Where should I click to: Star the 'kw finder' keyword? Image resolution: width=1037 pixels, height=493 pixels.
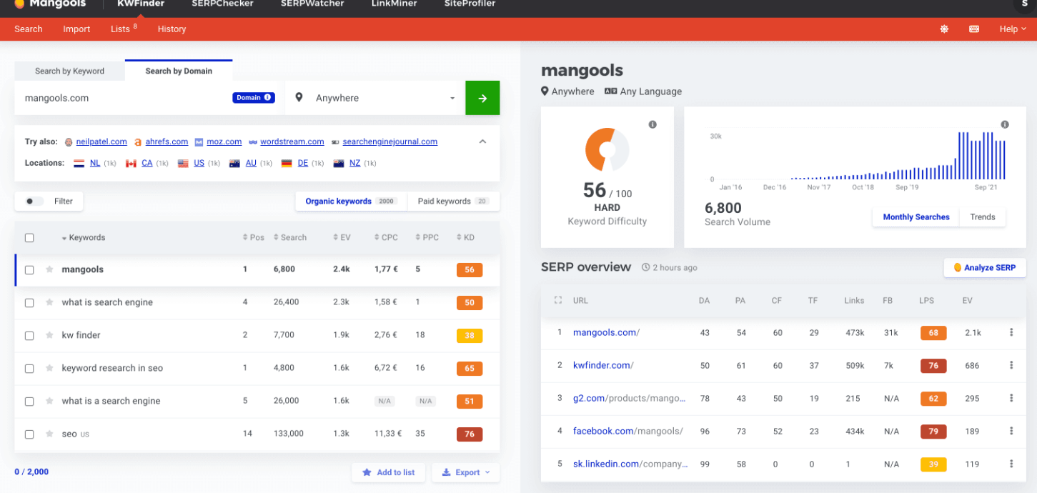49,335
